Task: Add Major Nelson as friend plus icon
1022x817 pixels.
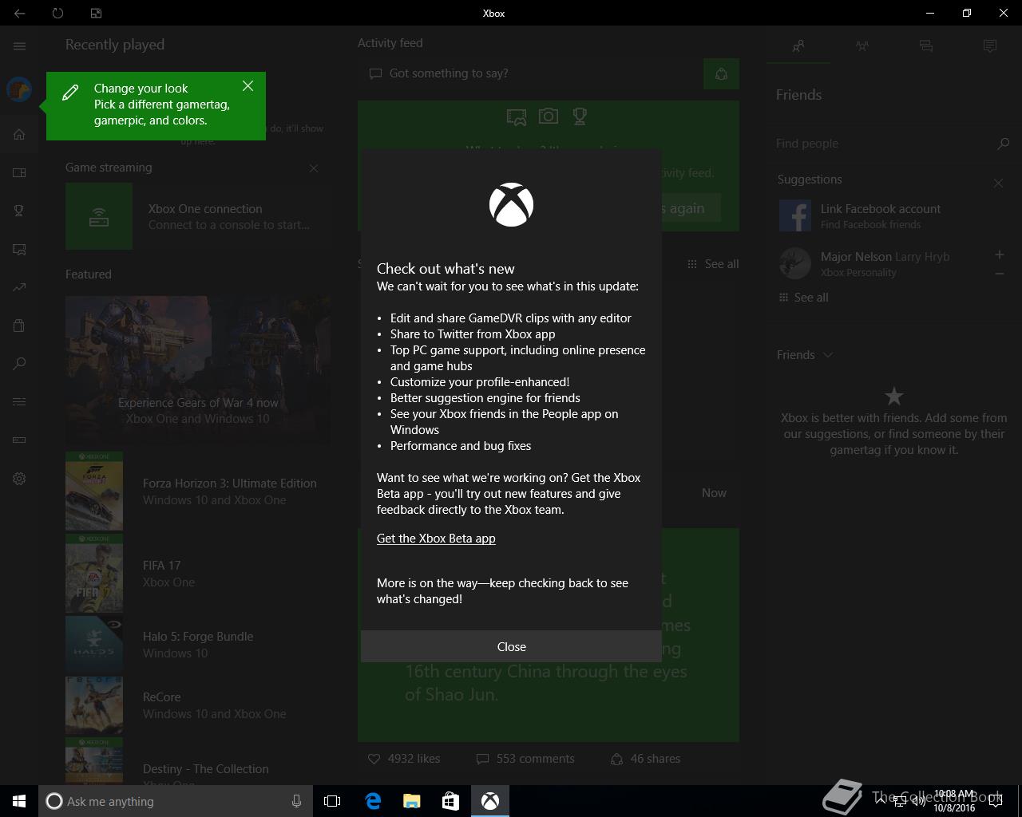Action: point(999,255)
